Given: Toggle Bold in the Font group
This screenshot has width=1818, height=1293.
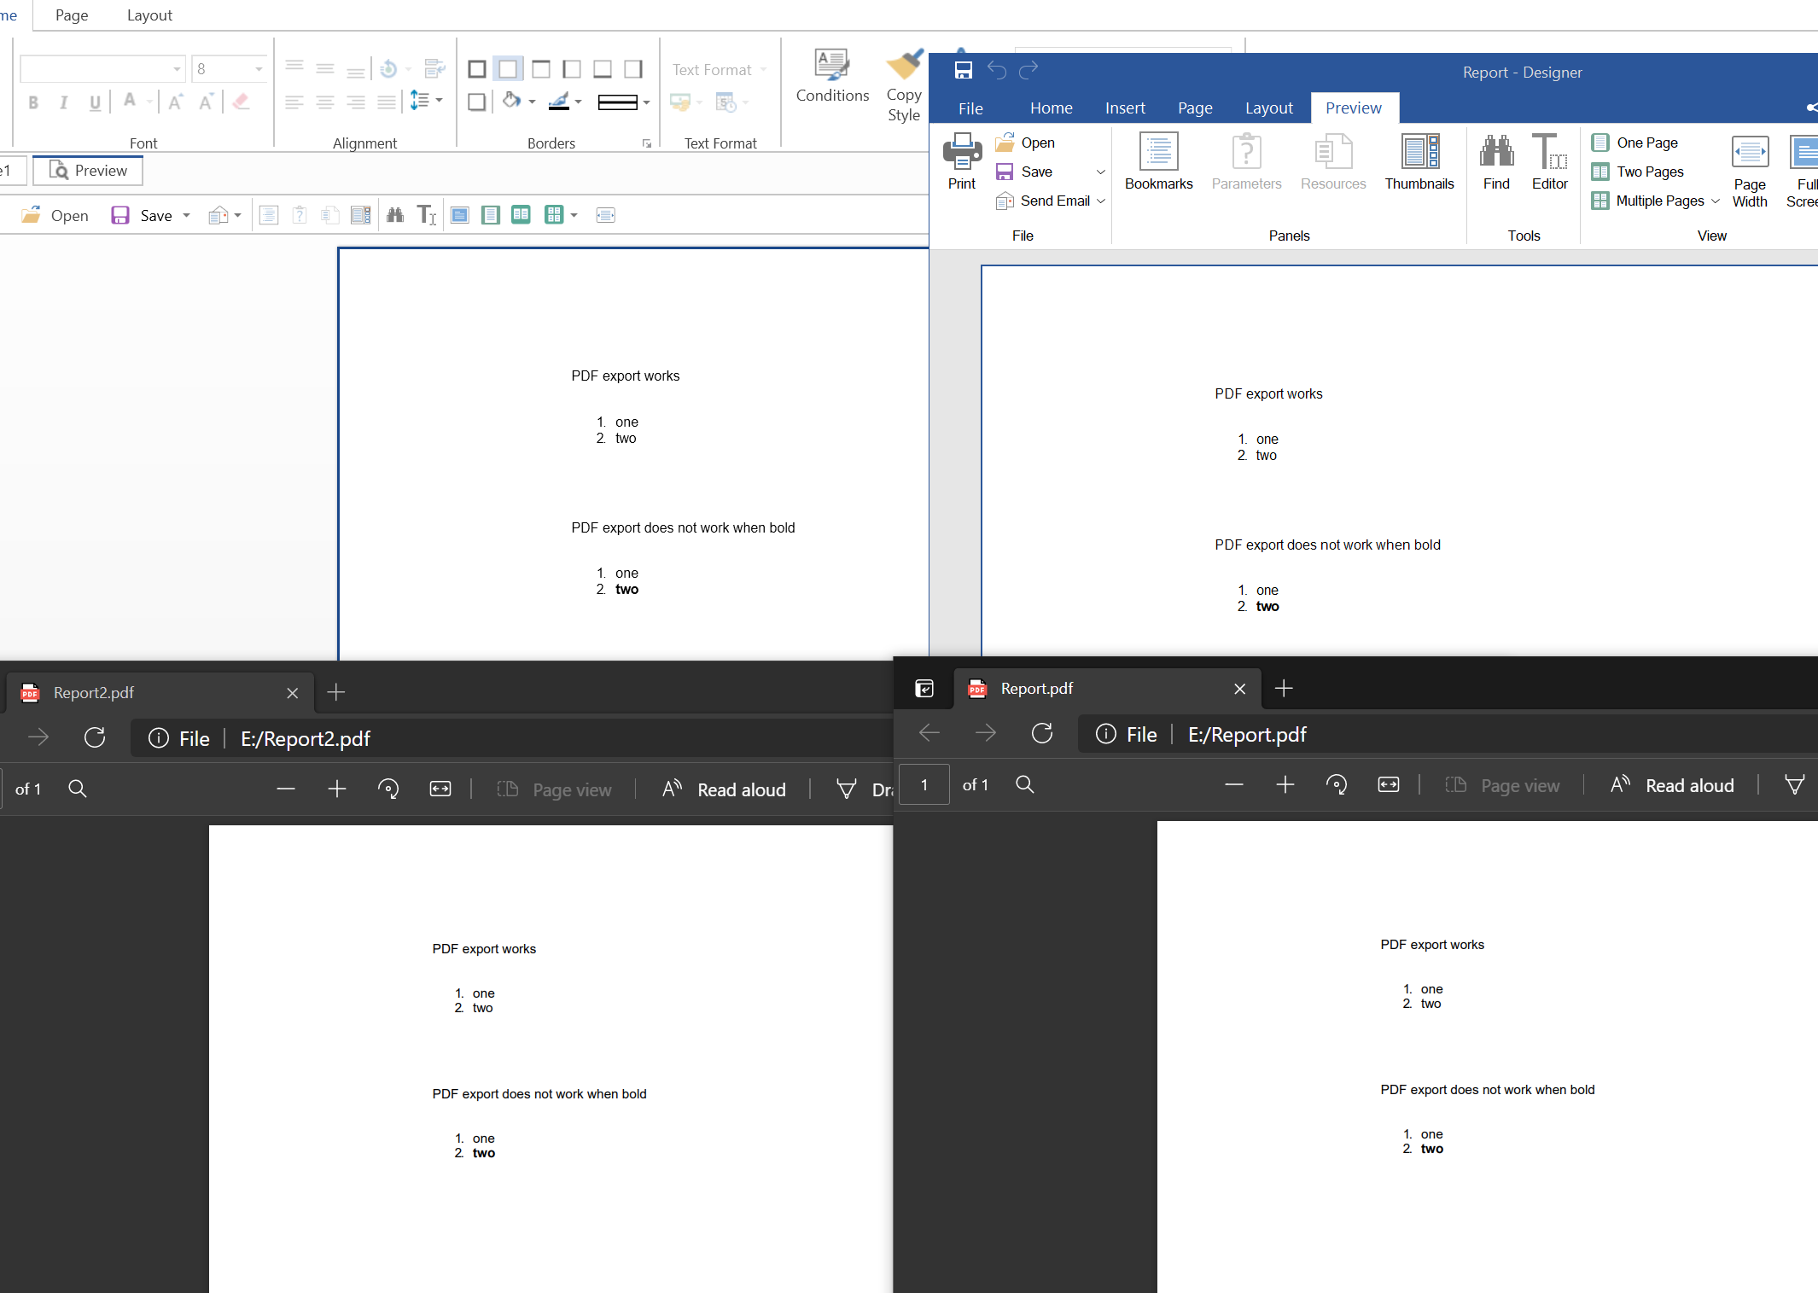Looking at the screenshot, I should (33, 102).
